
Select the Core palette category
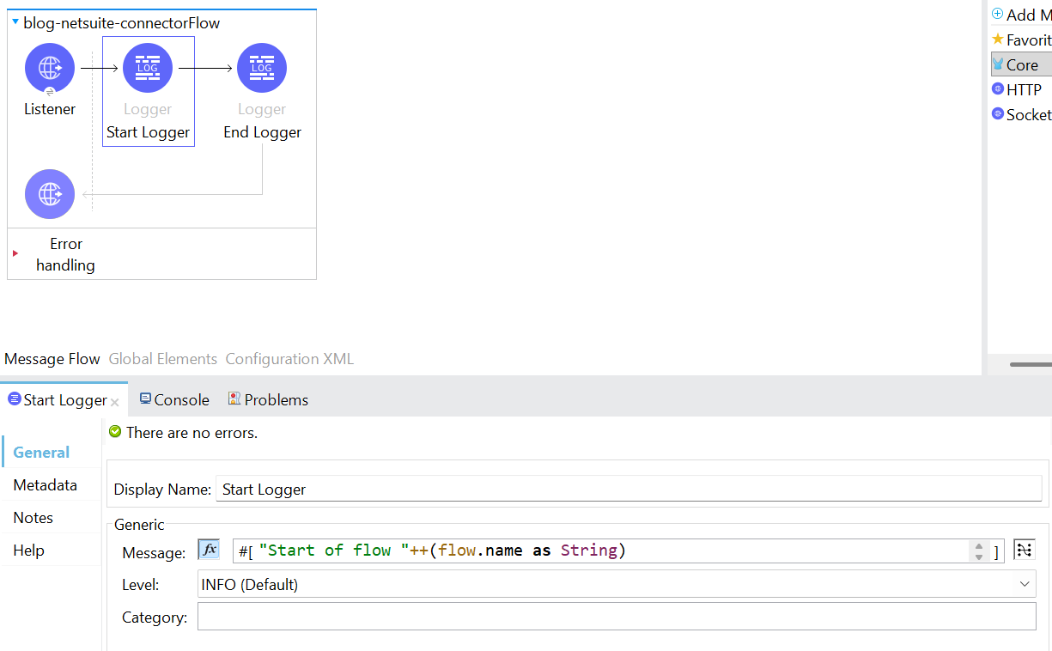click(1021, 64)
